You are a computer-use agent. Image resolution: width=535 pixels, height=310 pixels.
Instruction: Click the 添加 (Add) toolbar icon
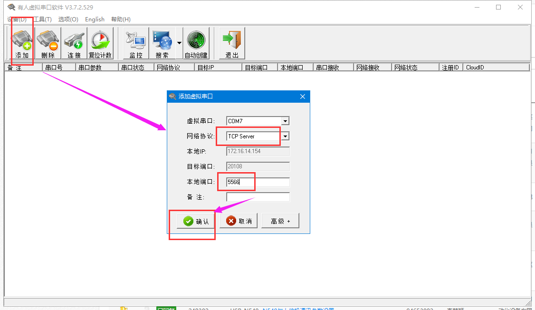(x=22, y=43)
